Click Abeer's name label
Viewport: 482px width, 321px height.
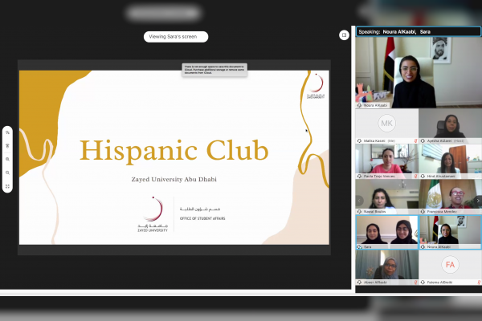[x=375, y=282]
